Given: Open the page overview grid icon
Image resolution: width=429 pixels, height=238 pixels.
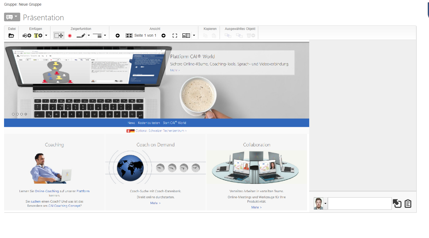Looking at the screenshot, I should click(x=129, y=36).
